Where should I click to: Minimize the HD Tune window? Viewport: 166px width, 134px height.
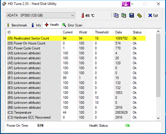point(132,4)
